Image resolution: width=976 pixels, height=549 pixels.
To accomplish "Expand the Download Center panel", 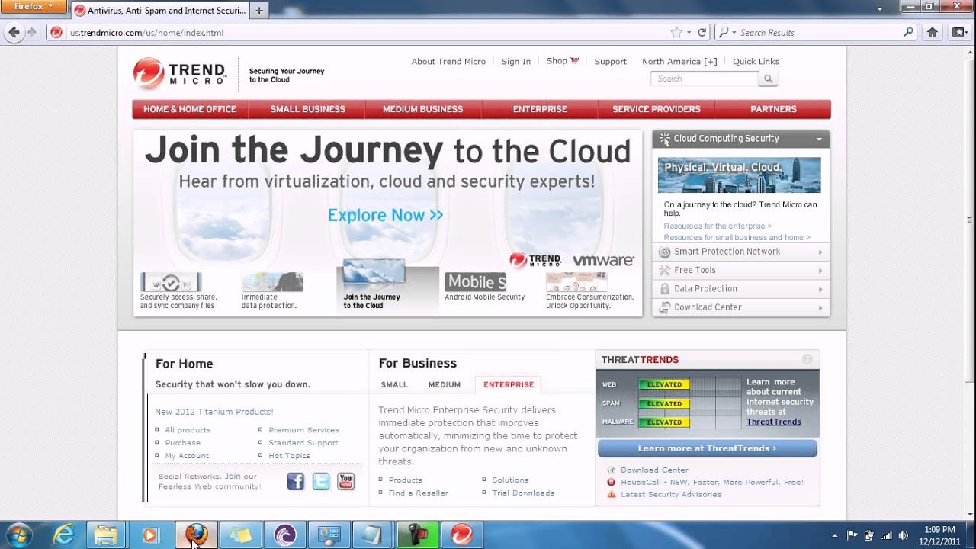I will (740, 307).
